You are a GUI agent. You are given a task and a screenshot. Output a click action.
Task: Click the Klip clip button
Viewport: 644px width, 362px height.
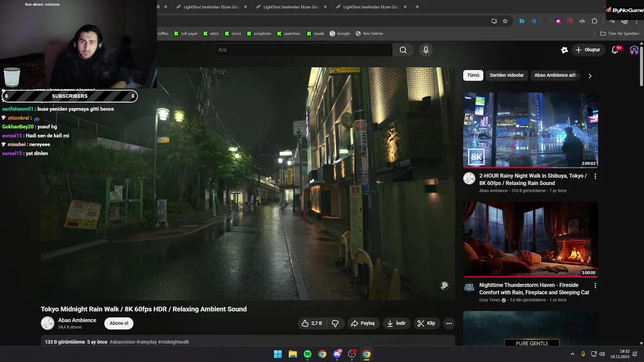[x=426, y=323]
